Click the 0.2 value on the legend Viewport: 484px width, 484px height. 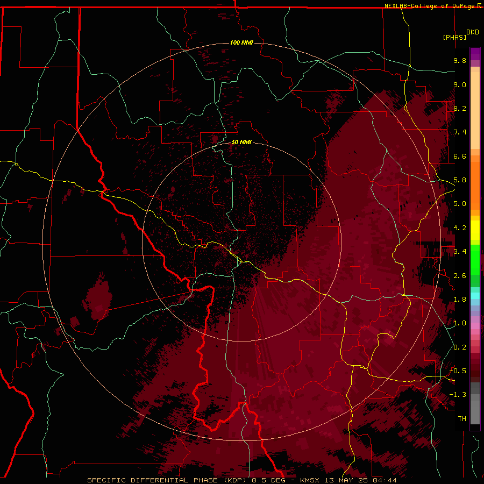pos(460,347)
